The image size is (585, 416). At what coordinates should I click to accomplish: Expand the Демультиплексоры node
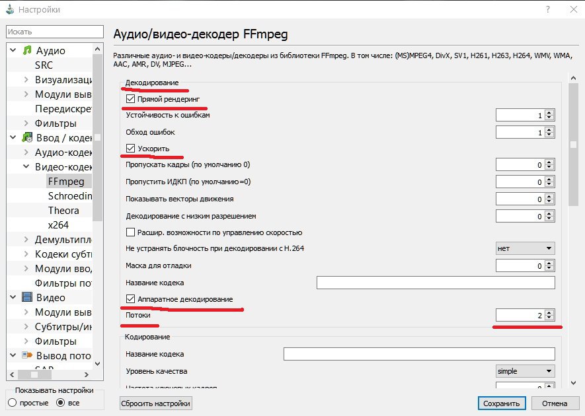click(x=26, y=239)
